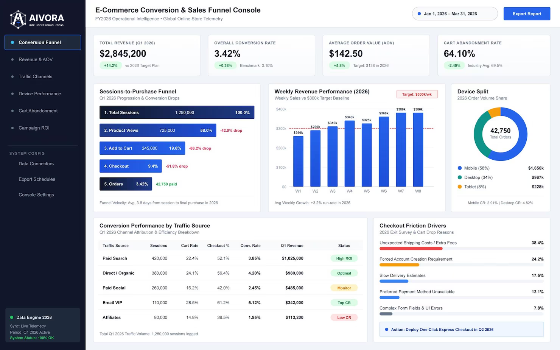This screenshot has width=560, height=350.
Task: Navigate to Cart Abandonment
Action: click(38, 111)
